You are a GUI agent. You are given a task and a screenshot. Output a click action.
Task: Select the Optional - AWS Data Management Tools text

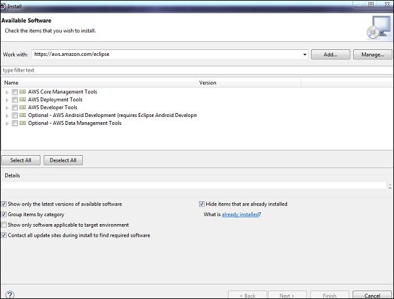tap(75, 123)
